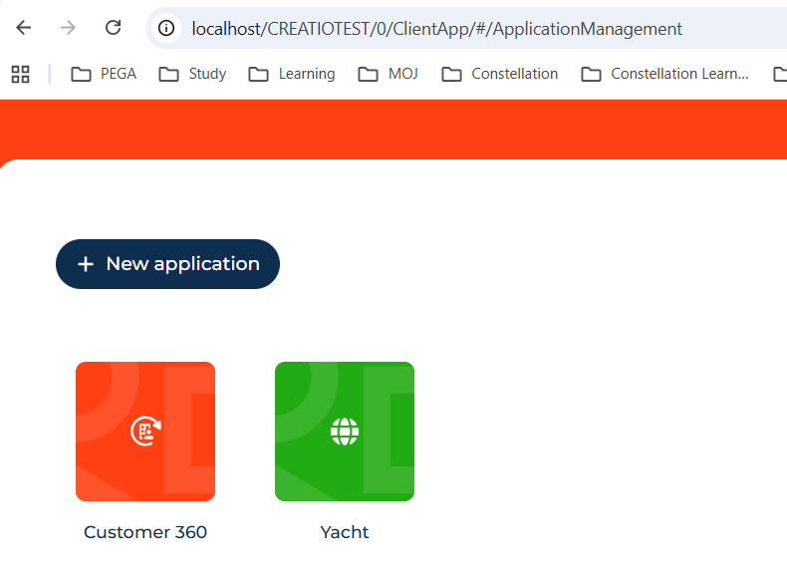Select the Yacht name label
Viewport: 787px width, 582px height.
tap(345, 532)
